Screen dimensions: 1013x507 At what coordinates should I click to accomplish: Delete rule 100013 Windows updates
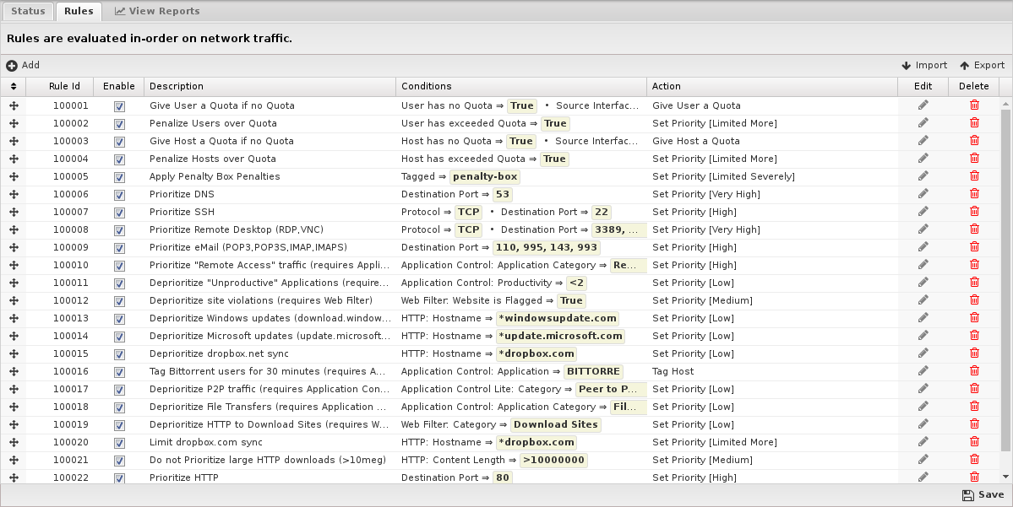973,317
